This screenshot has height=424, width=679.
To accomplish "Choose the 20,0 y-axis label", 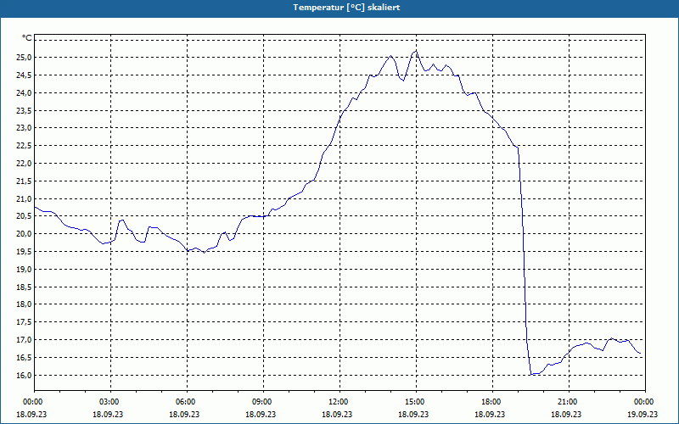I will pos(25,234).
